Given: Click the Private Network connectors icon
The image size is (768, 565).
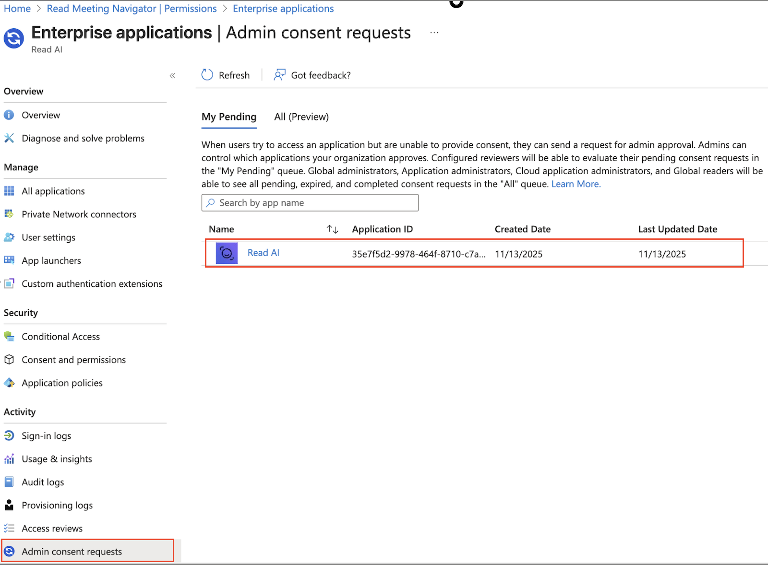Looking at the screenshot, I should 9,214.
